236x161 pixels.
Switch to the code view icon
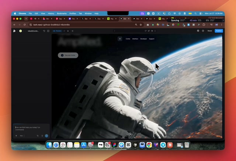point(64,31)
